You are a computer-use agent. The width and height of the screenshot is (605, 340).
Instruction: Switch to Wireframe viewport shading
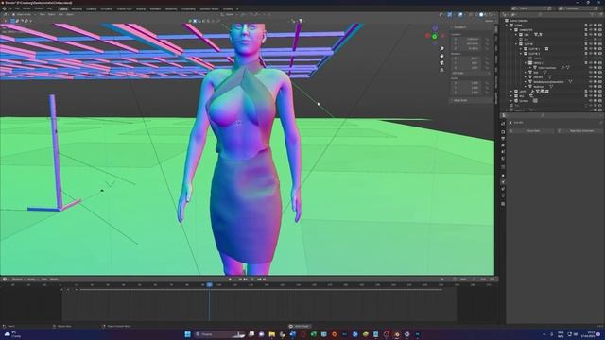[x=476, y=15]
